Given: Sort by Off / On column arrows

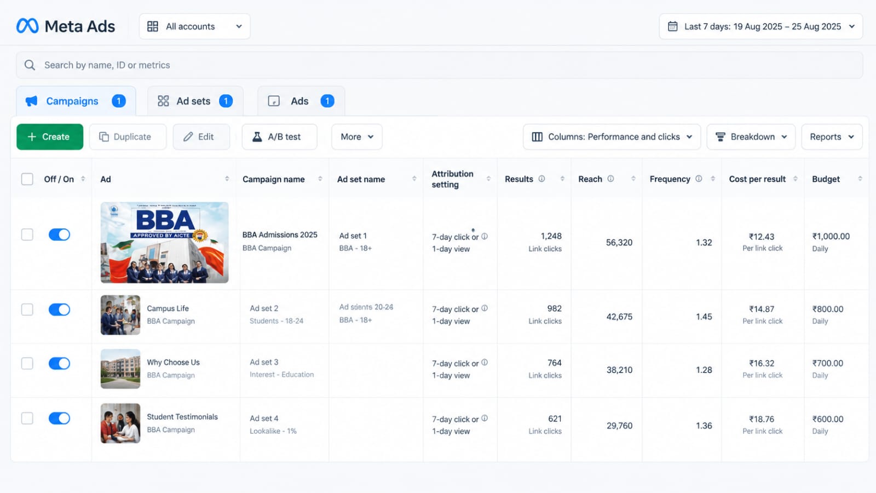Looking at the screenshot, I should 83,179.
